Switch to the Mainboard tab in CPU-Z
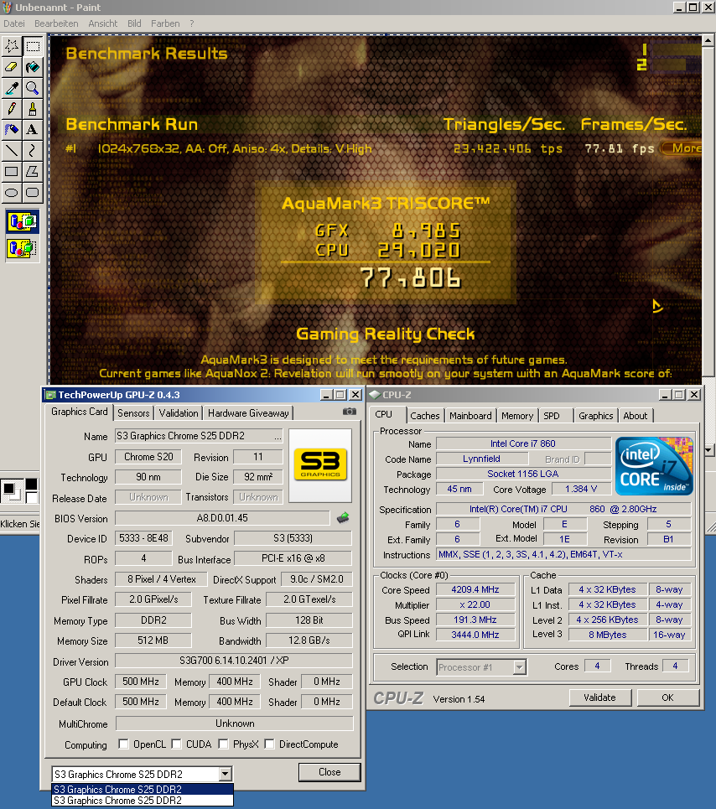Screen dimensions: 716x809 470,416
